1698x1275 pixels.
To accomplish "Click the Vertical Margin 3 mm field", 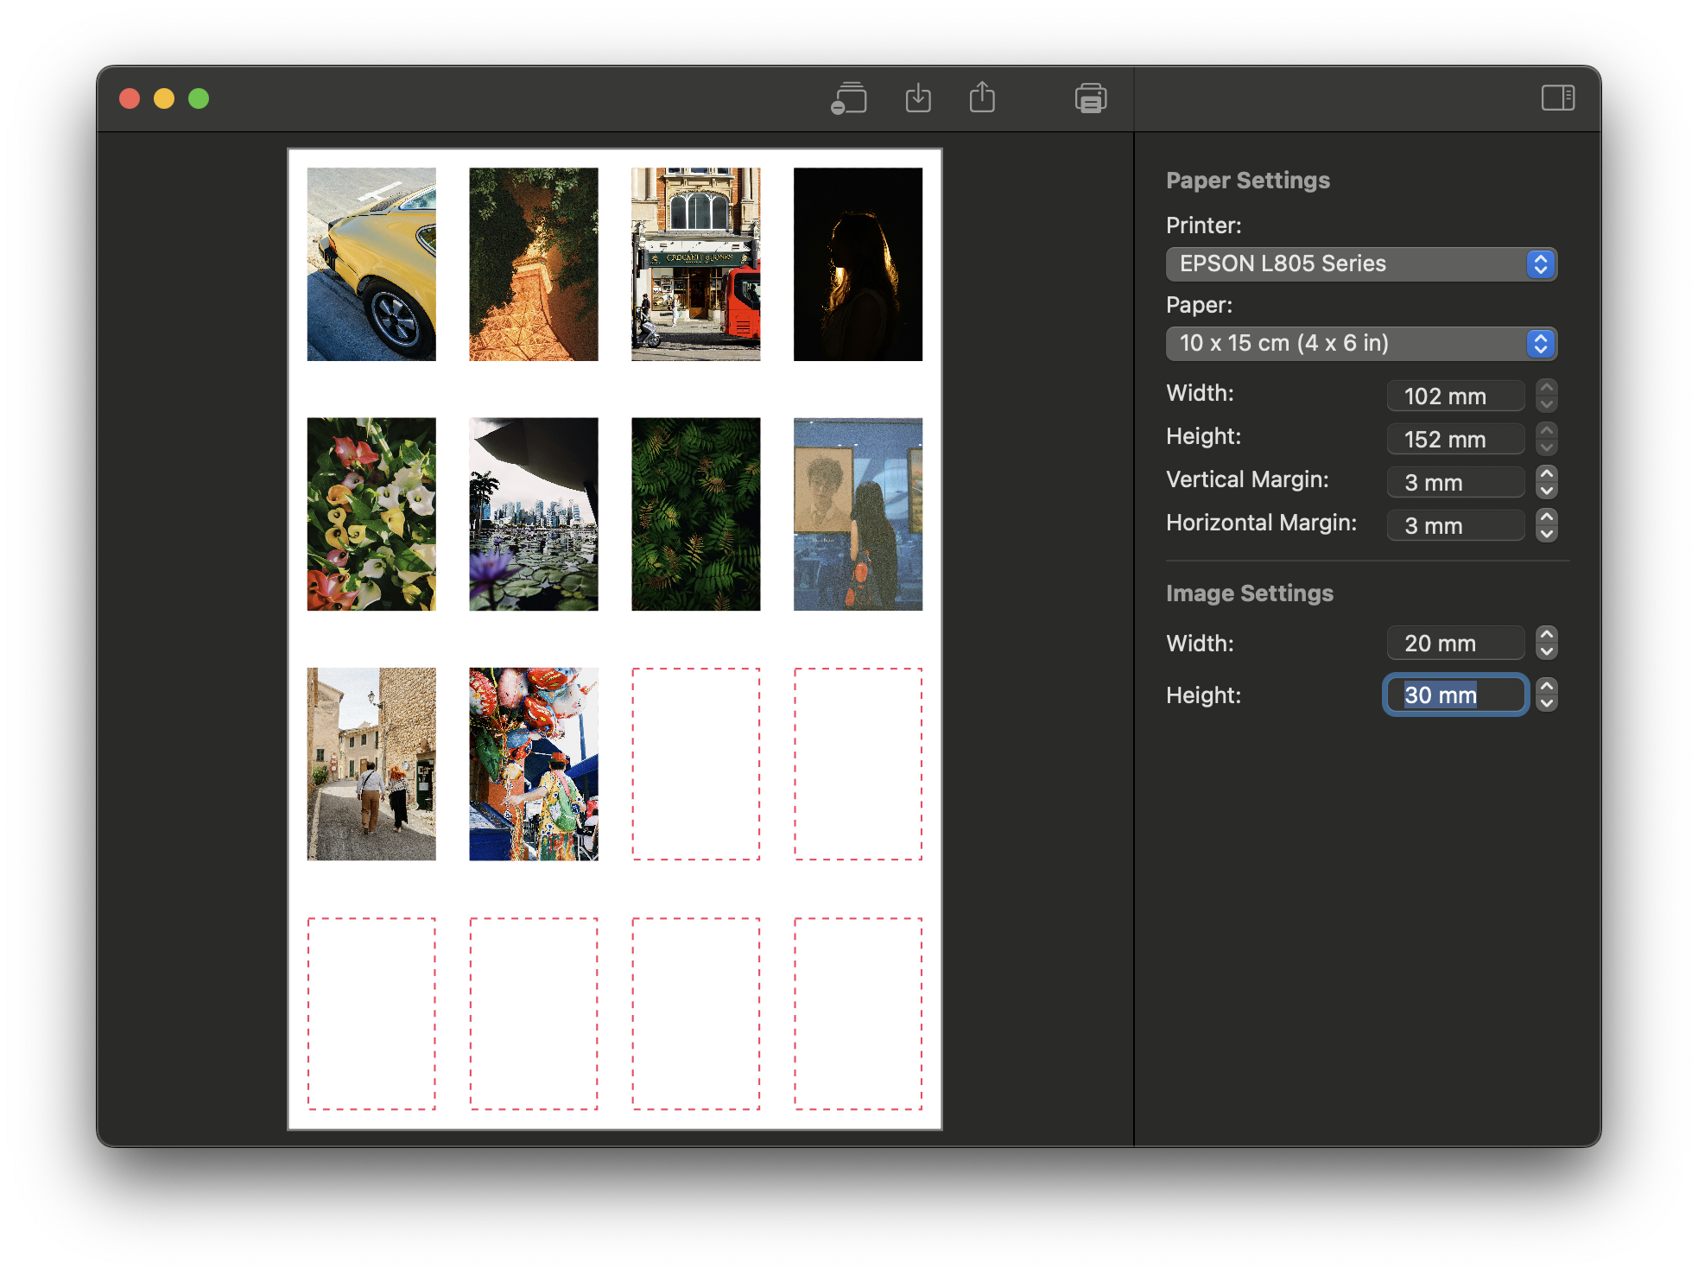I will [1455, 482].
